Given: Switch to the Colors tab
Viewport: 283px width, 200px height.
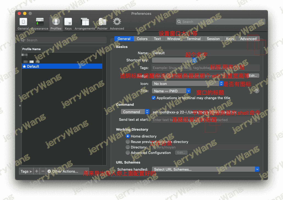Looking at the screenshot, I should click(x=142, y=39).
